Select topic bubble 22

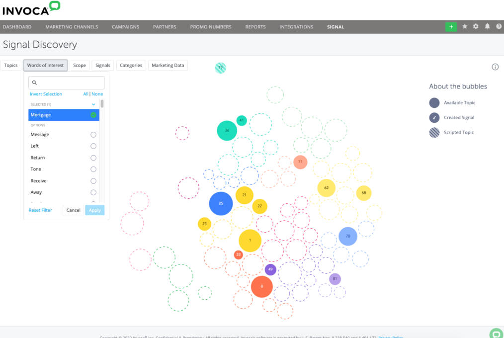click(x=260, y=206)
